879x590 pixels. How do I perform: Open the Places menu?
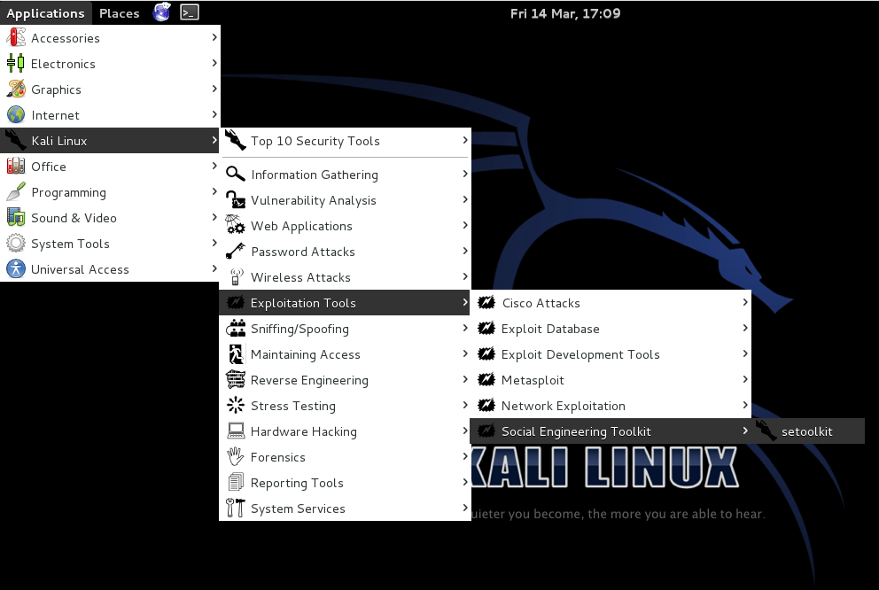[x=120, y=13]
